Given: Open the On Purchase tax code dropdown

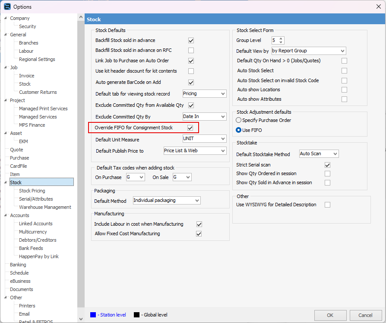Looking at the screenshot, I should pyautogui.click(x=136, y=177).
